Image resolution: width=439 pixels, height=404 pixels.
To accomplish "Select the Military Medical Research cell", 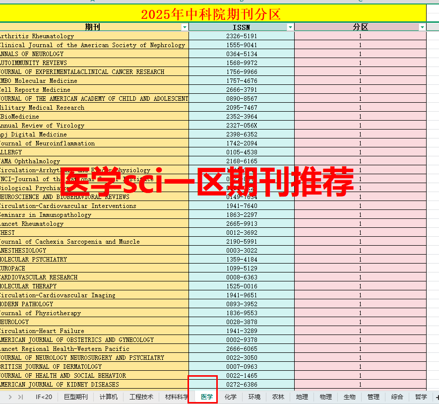I will click(94, 108).
